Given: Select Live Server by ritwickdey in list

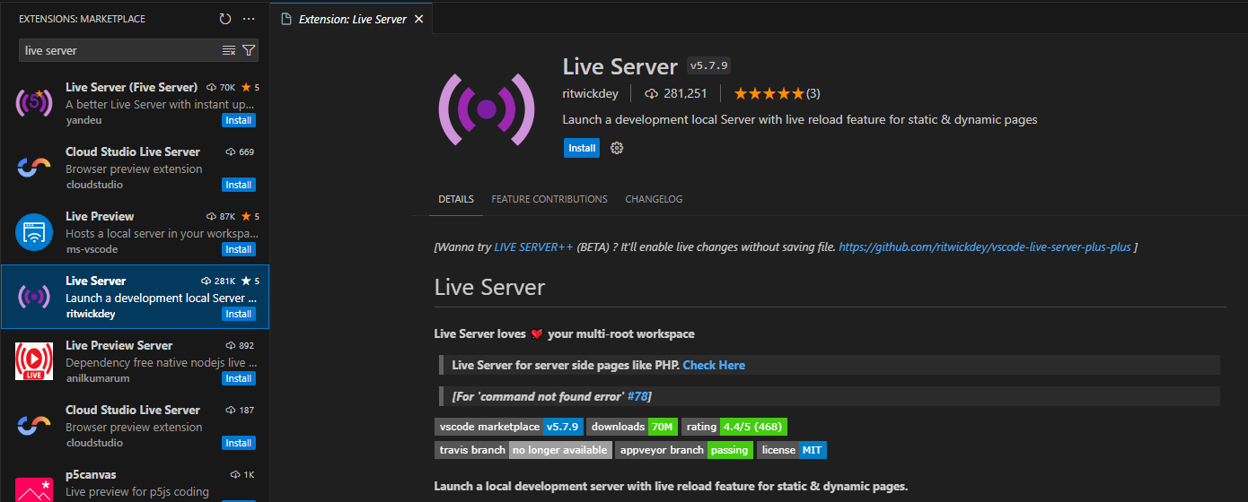Looking at the screenshot, I should click(x=135, y=298).
